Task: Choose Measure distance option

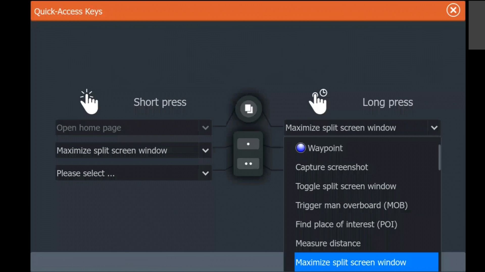Action: (328, 243)
